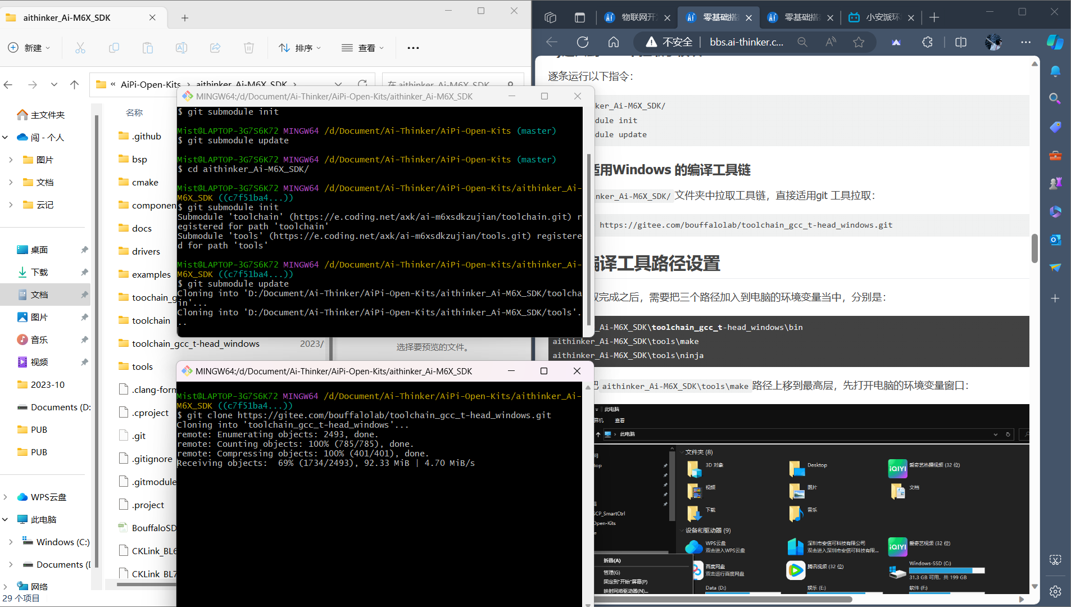Toggle Edge split screen icon
This screenshot has width=1071, height=607.
tap(961, 42)
